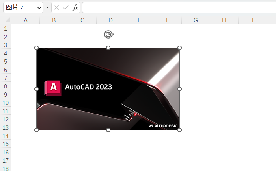
Task: Select row 8 header
Action: pyautogui.click(x=6, y=86)
